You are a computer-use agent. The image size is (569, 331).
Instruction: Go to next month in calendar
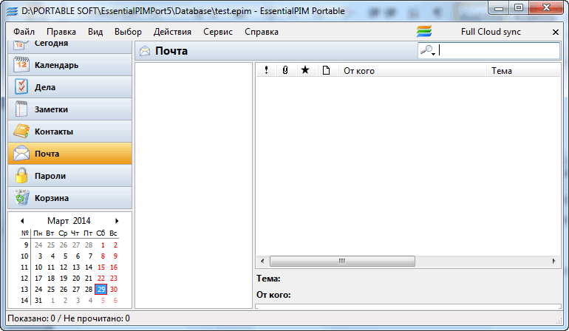point(117,221)
